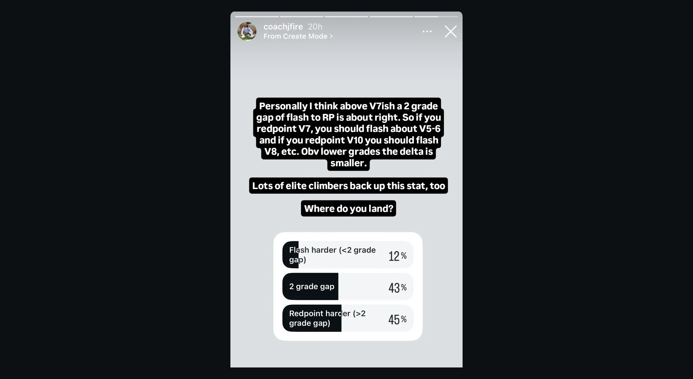This screenshot has width=693, height=379.
Task: Click the "Lots of elite climbers" text
Action: point(349,186)
